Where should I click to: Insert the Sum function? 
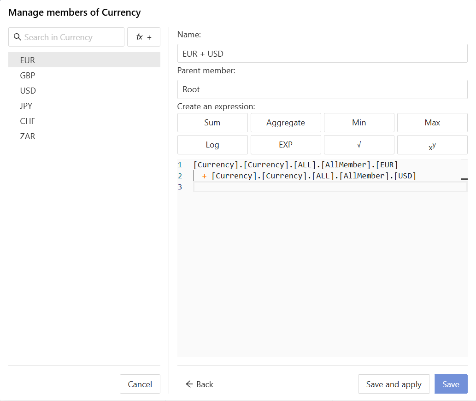pyautogui.click(x=212, y=123)
